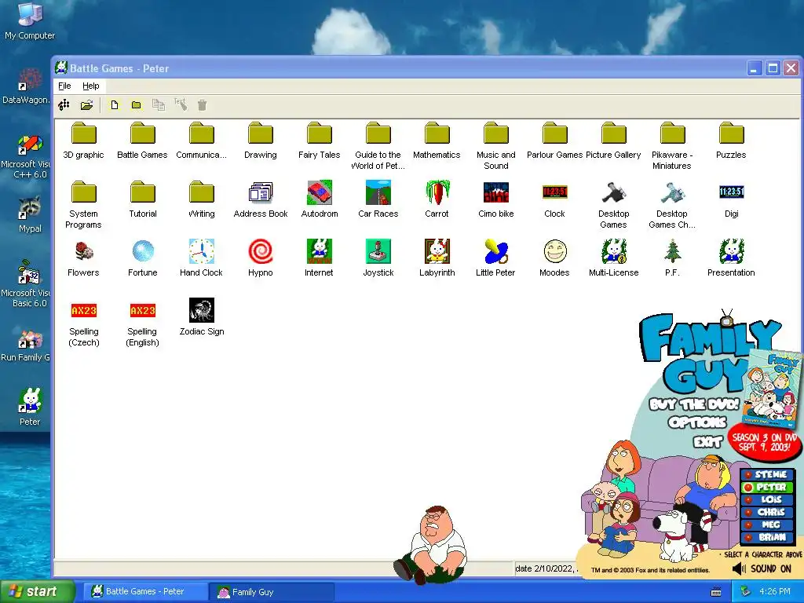Image resolution: width=804 pixels, height=603 pixels.
Task: Click the open folder toolbar button
Action: coord(86,105)
